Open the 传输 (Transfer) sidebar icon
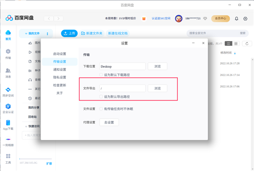254x171 pixels. click(x=8, y=53)
